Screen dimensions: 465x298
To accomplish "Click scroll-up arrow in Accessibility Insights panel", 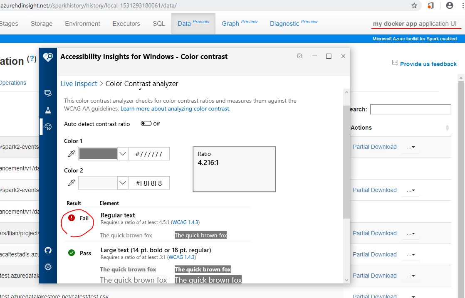I will click(346, 92).
